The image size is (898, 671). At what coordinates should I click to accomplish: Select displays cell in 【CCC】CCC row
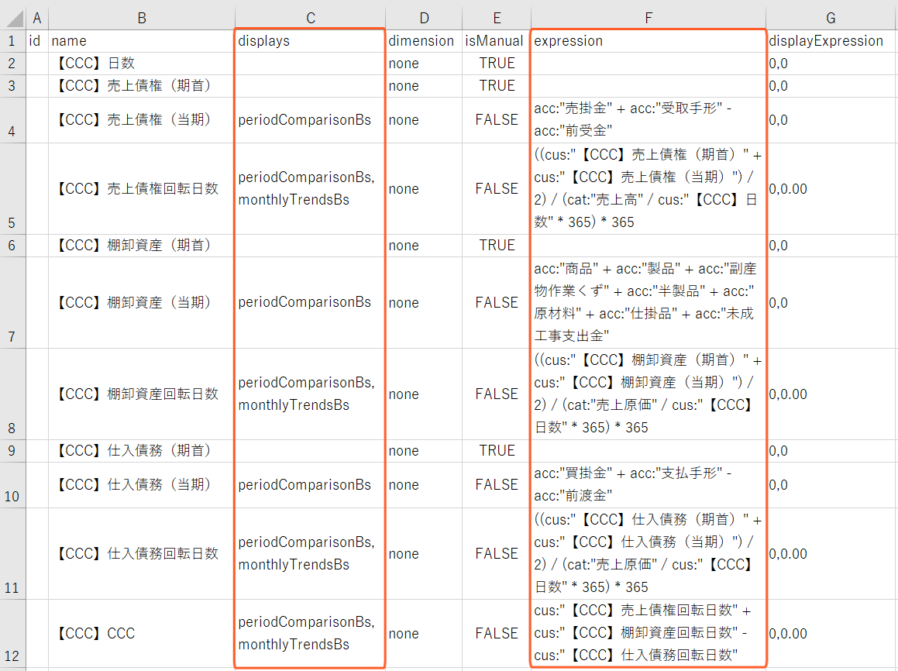[x=310, y=633]
